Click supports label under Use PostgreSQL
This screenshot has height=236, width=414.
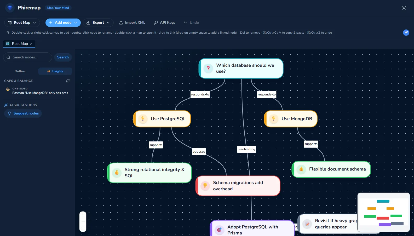click(156, 145)
